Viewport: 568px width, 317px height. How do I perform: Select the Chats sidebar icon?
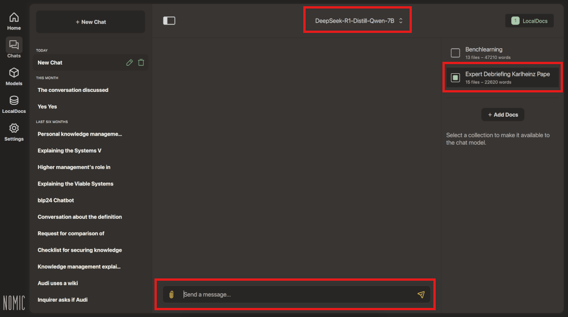pos(14,48)
